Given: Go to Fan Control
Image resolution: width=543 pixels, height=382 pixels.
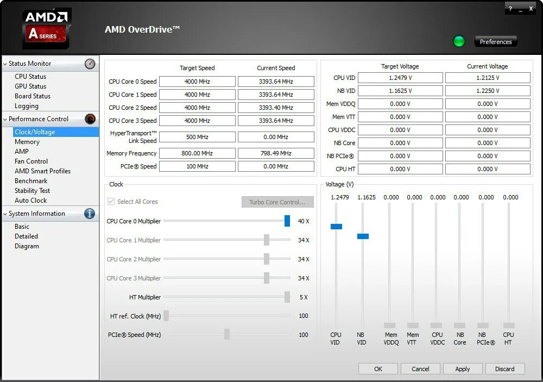Looking at the screenshot, I should [31, 161].
